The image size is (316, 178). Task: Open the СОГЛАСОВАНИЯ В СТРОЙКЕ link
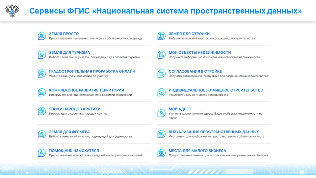coord(195,71)
